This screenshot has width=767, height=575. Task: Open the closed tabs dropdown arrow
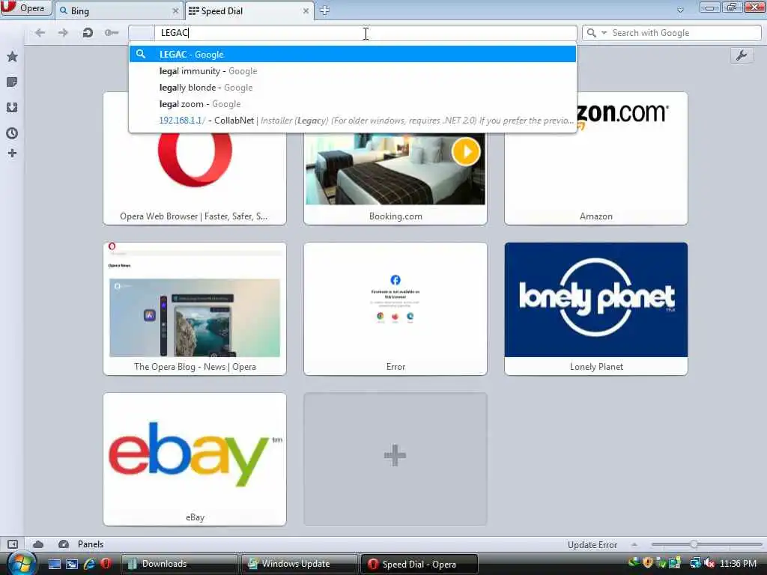680,10
